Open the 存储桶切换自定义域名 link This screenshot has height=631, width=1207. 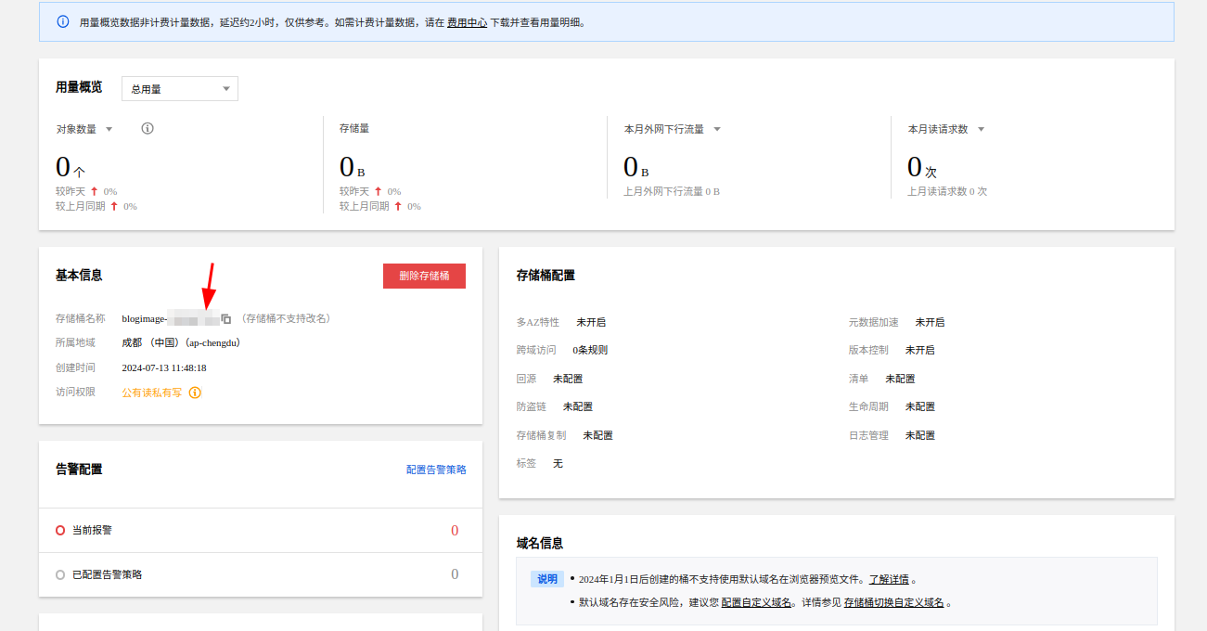[x=893, y=602]
